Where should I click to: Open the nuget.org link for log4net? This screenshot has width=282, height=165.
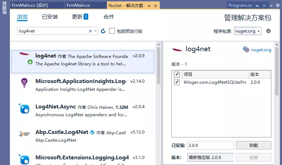[261, 50]
